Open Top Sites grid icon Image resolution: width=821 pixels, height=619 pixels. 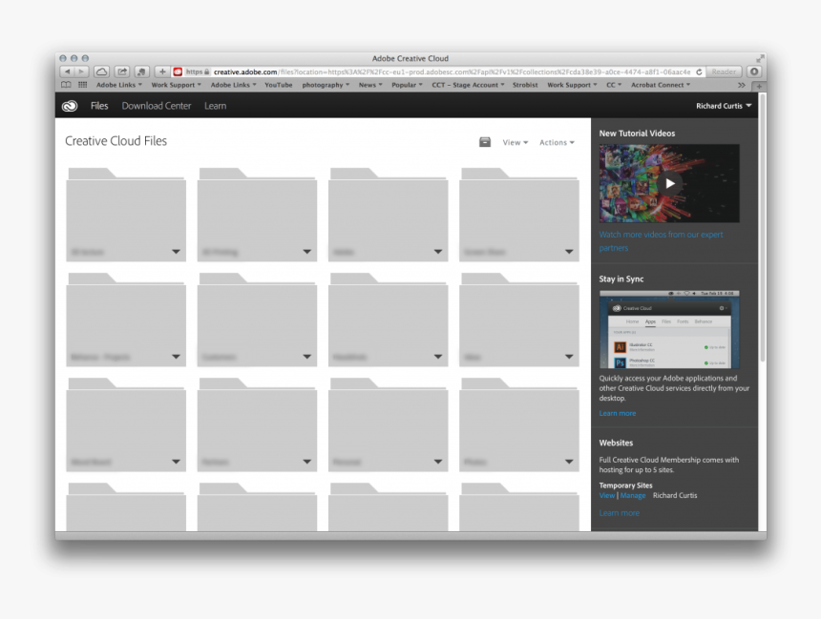click(82, 85)
